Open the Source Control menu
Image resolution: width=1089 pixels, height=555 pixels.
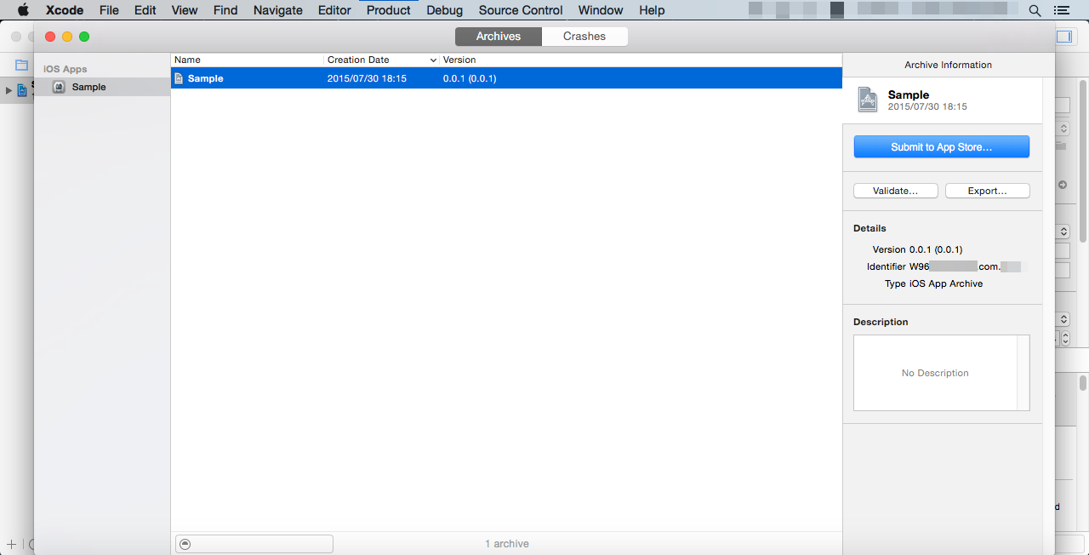521,10
